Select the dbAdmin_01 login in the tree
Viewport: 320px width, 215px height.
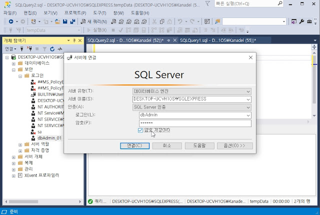49,138
